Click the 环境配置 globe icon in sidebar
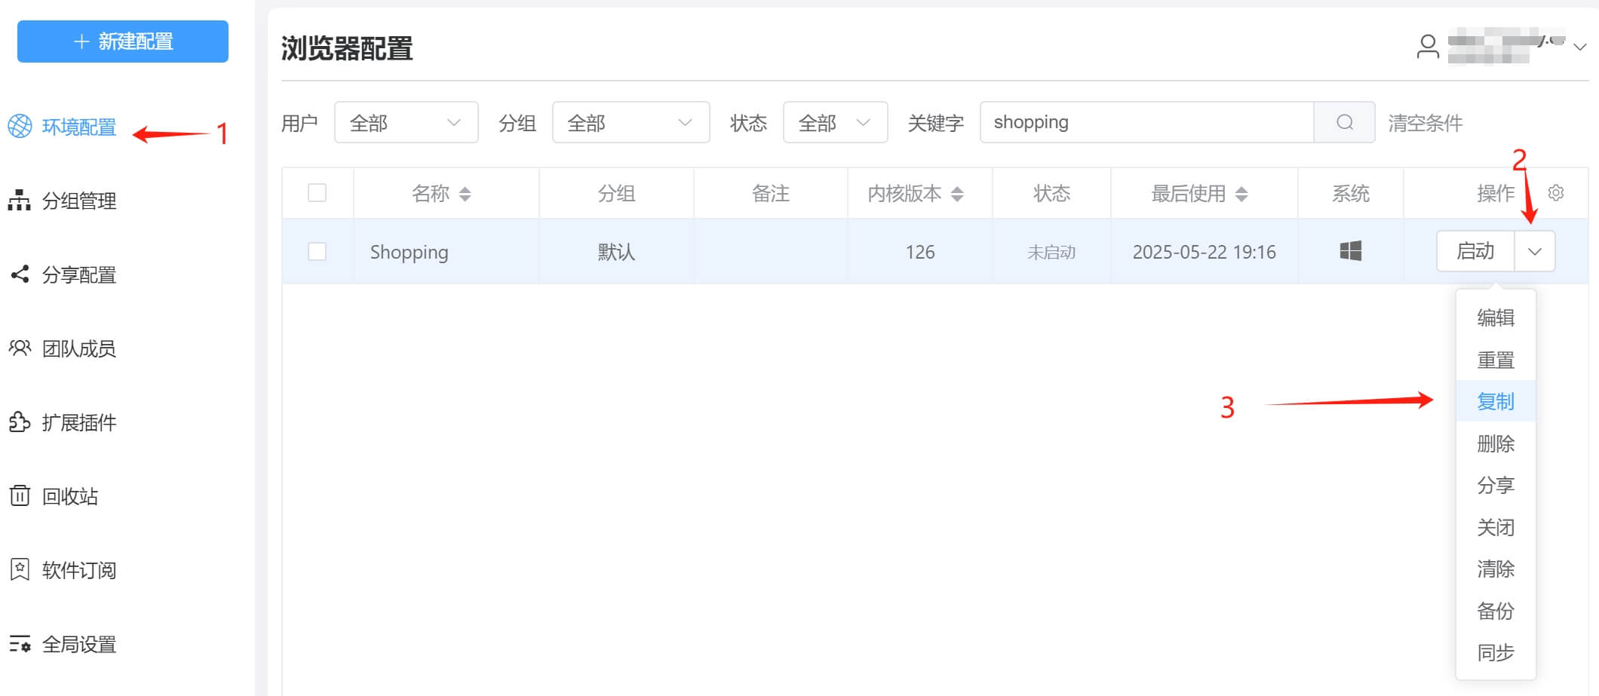This screenshot has width=1599, height=696. 20,126
